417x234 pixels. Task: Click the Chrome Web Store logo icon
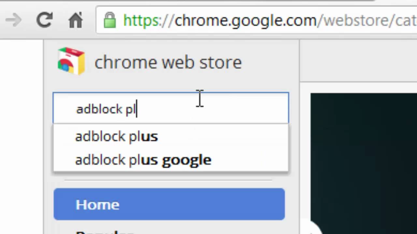click(71, 61)
